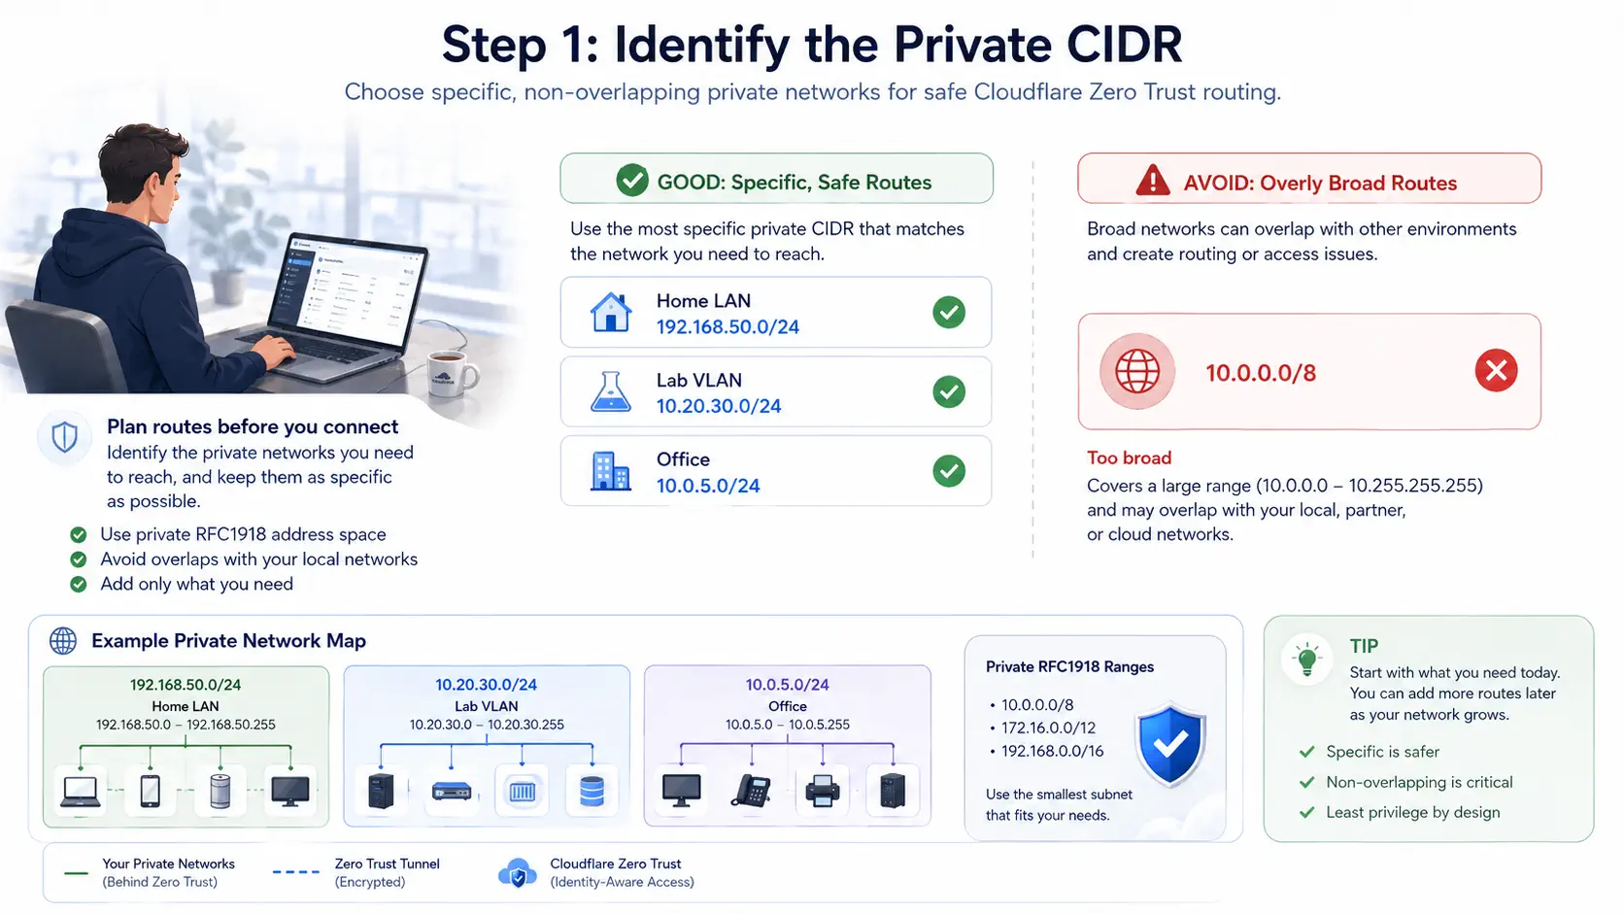Click the red Too broad label

tap(1129, 457)
